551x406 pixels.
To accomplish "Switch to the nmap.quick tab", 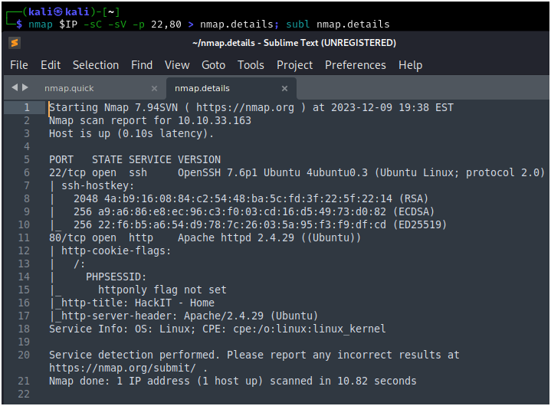I will coord(69,88).
